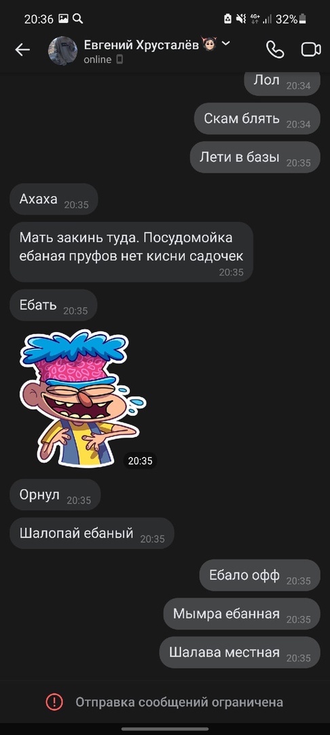The width and height of the screenshot is (330, 735).
Task: Open the laughing cartoon sticker
Action: point(83,398)
